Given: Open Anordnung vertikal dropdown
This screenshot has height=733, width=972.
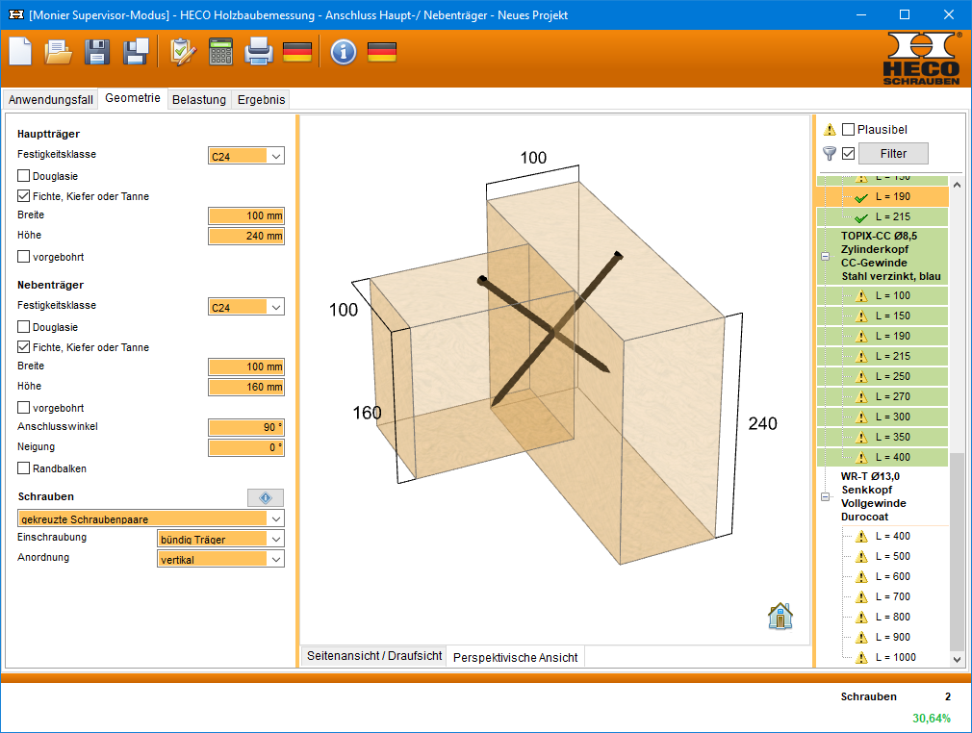Looking at the screenshot, I should point(220,559).
